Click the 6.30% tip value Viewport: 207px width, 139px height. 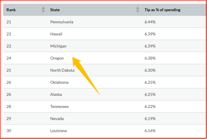click(x=150, y=70)
